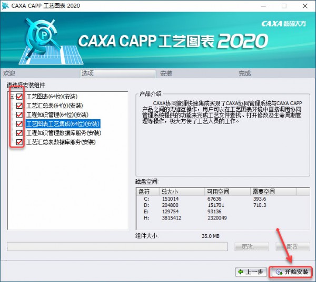This screenshot has height=282, width=316.
Task: Switch to the 欢迎 step tab
Action: (x=9, y=74)
